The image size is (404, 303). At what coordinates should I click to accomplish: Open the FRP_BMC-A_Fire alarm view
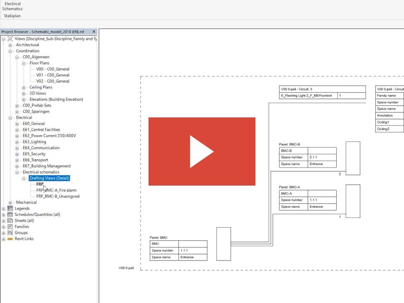56,190
